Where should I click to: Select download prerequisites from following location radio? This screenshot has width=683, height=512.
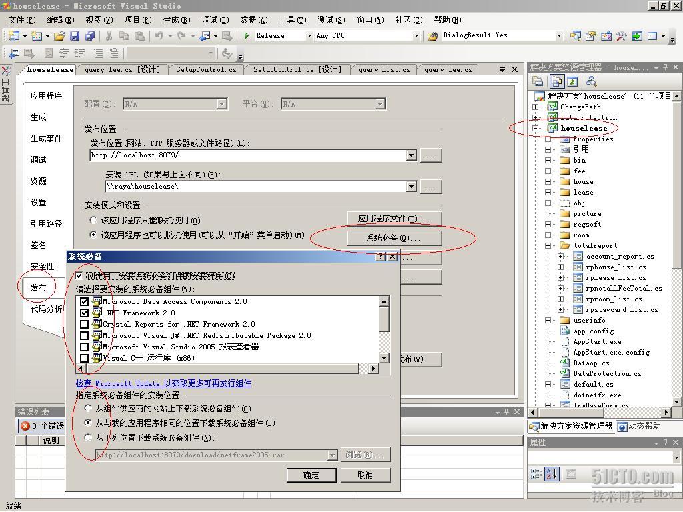pos(88,437)
